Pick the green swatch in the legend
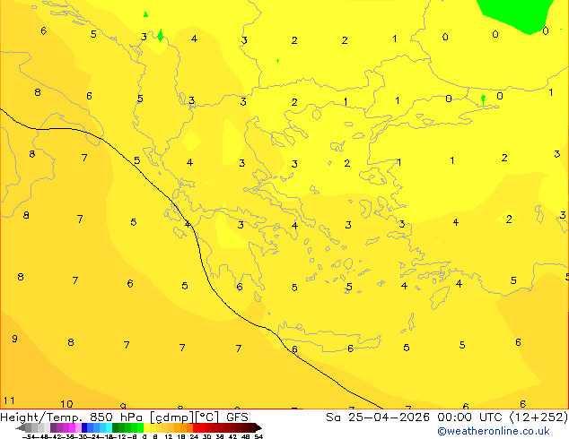 point(126,427)
